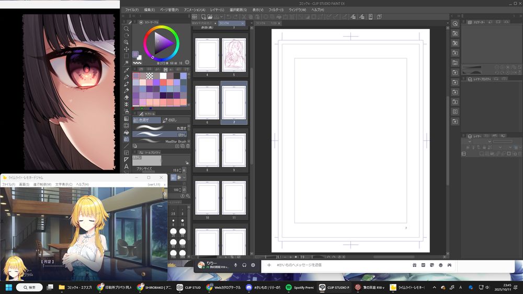Viewport: 523px width, 294px height.
Task: Select the Figure line tool
Action: [x=126, y=146]
